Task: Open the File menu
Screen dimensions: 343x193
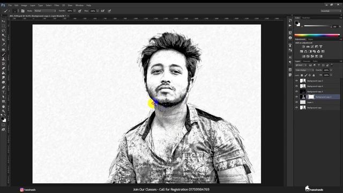Action: point(10,5)
